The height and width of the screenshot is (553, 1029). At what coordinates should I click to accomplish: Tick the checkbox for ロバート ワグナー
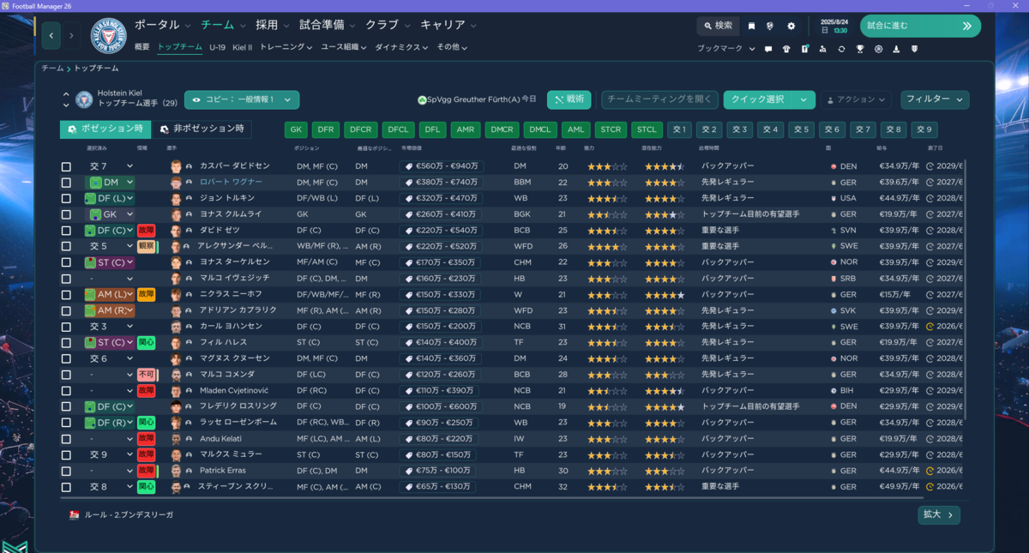click(x=66, y=183)
